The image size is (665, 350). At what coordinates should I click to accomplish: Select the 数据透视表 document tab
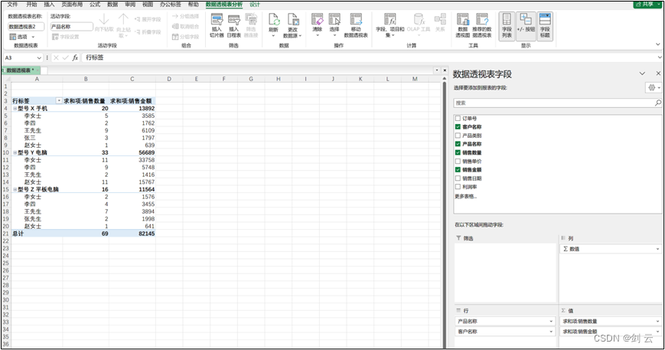click(x=21, y=70)
